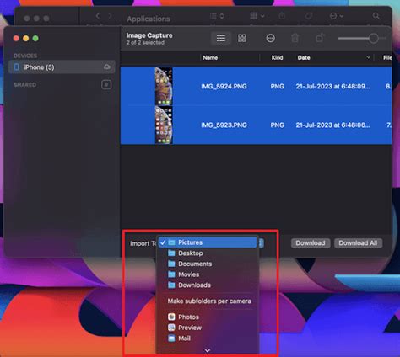Select Make subfolders per camera option
This screenshot has height=357, width=400.
(209, 301)
